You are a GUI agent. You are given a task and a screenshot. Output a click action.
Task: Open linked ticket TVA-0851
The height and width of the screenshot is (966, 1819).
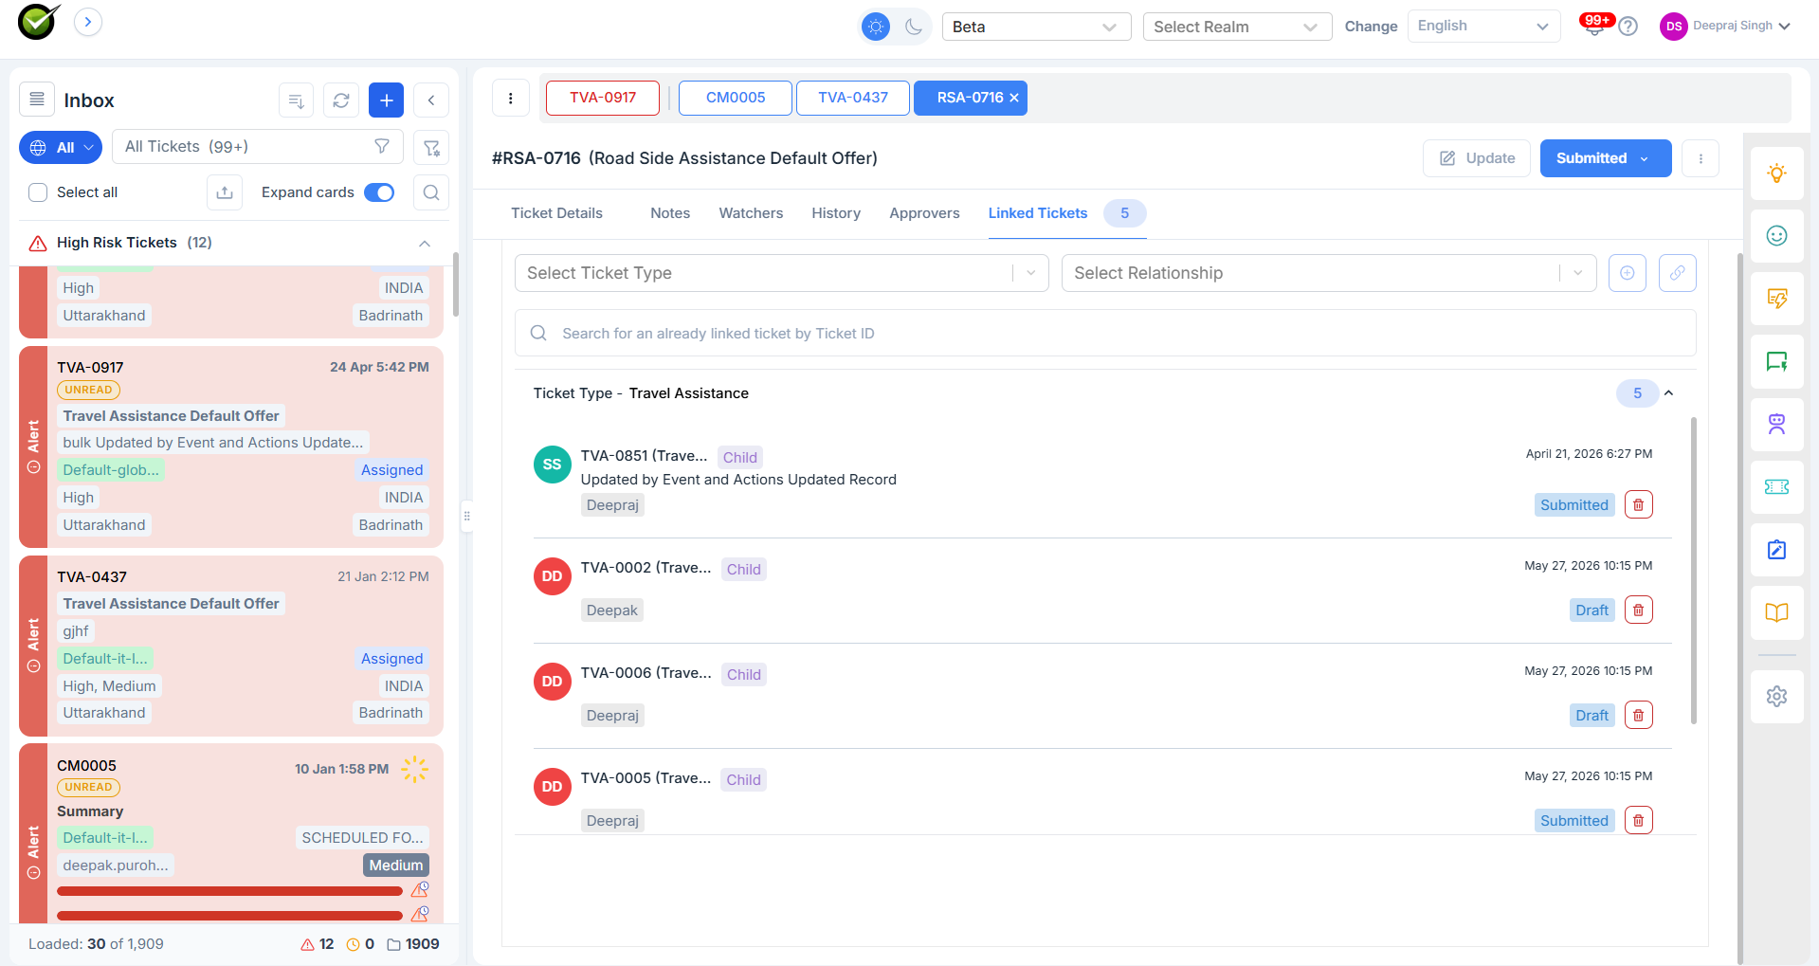point(644,456)
